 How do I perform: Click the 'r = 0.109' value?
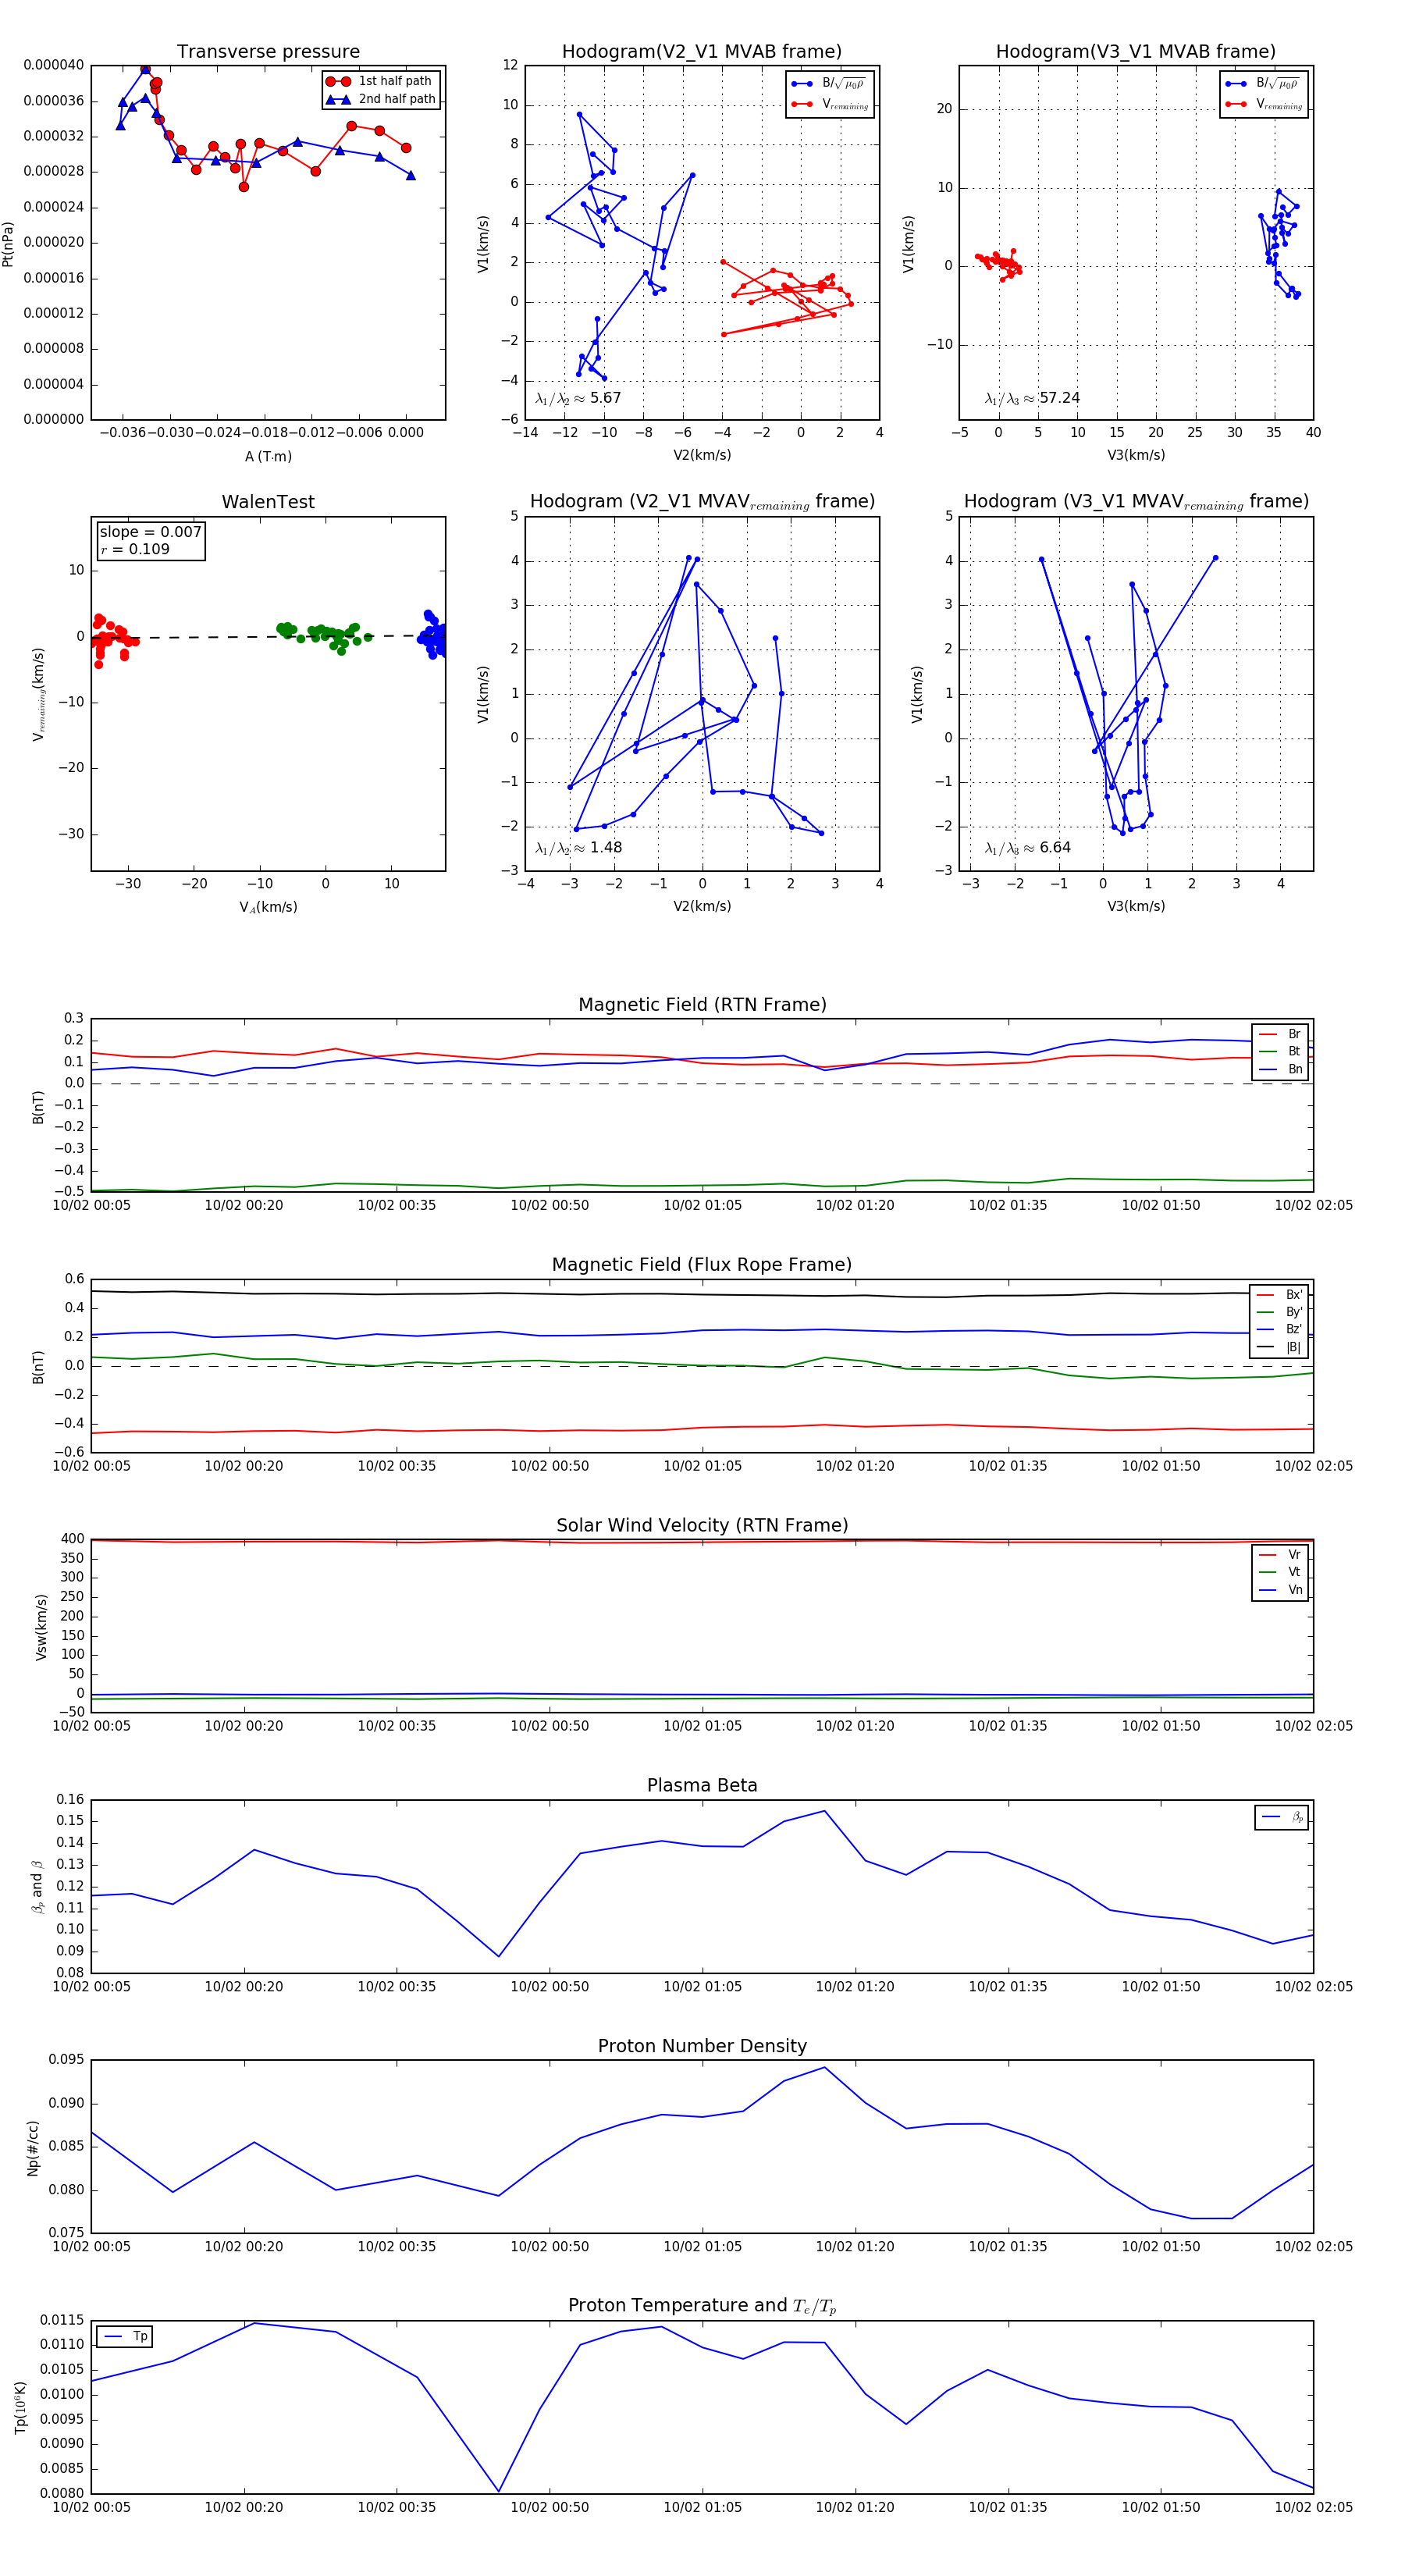135,549
